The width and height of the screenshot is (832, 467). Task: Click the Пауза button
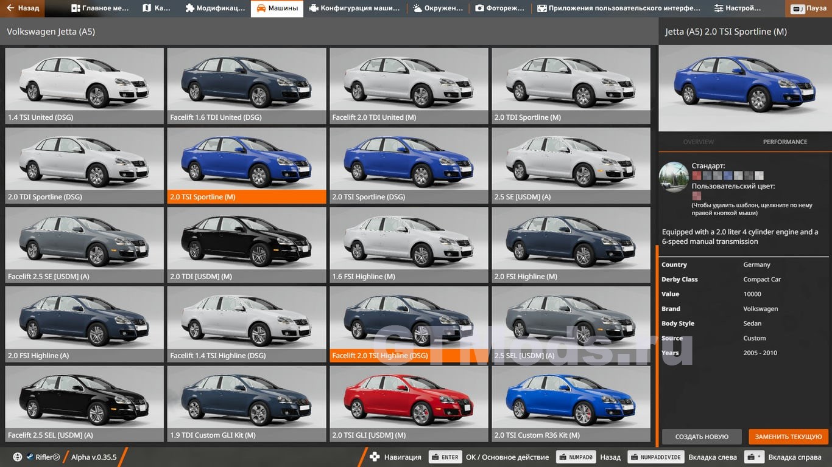click(809, 9)
